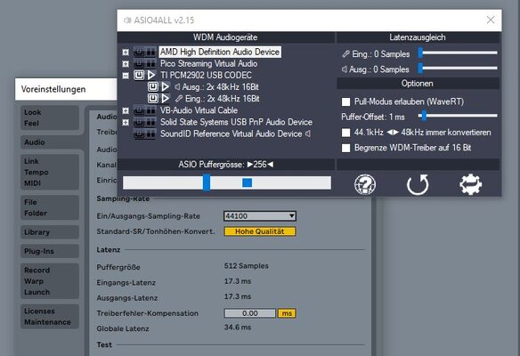Image resolution: width=520 pixels, height=356 pixels.
Task: Click play-state icon for Ausg. 2x 48kHz output
Action: point(165,87)
